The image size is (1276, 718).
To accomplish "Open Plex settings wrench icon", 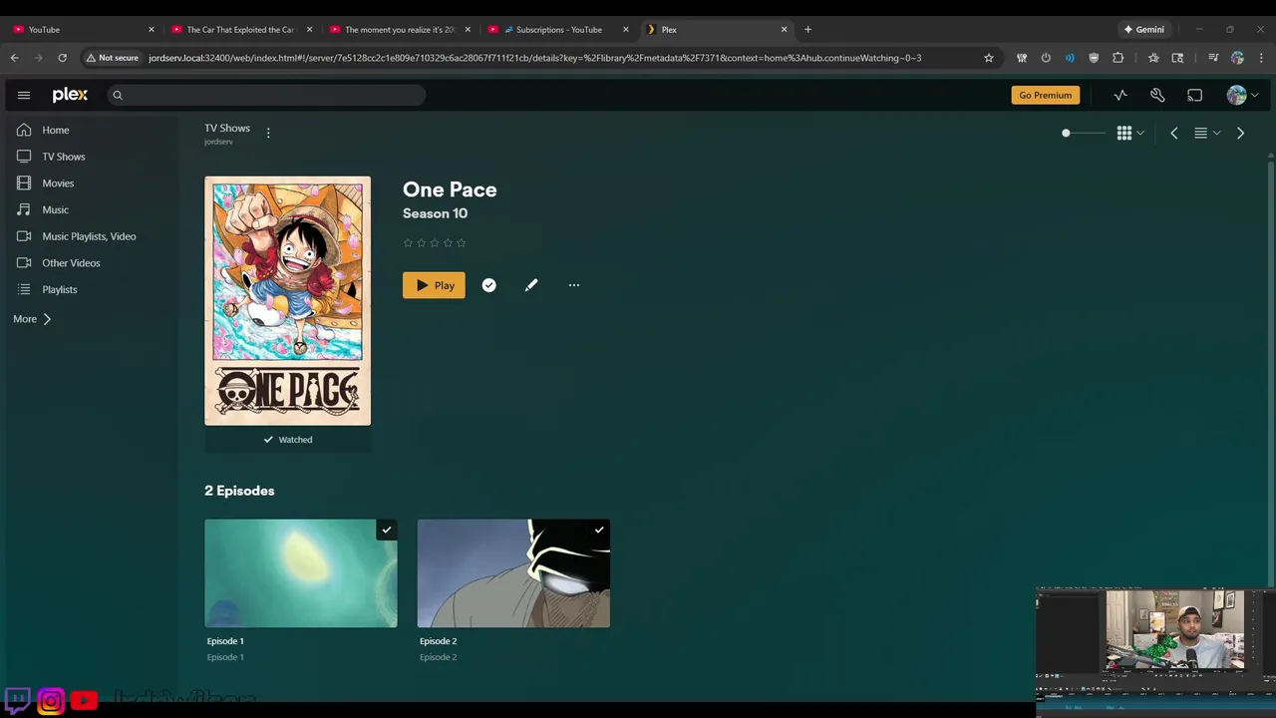I will [x=1157, y=95].
